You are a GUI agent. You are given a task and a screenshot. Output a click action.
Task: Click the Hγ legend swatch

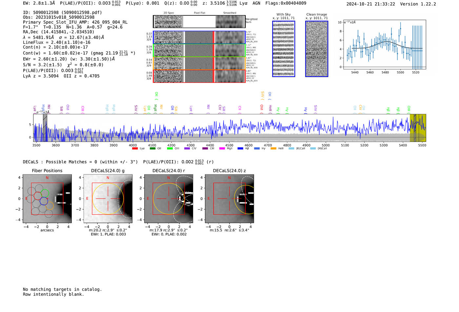coord(257,149)
